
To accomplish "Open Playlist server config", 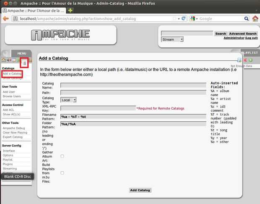I will coord(8,160).
